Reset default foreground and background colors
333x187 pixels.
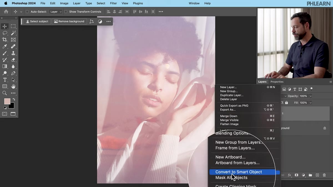[5, 108]
